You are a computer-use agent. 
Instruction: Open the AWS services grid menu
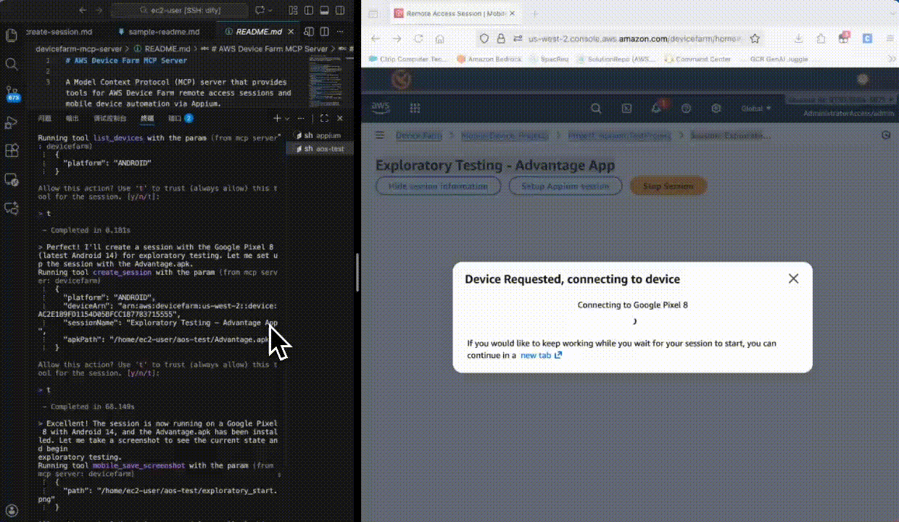[415, 108]
